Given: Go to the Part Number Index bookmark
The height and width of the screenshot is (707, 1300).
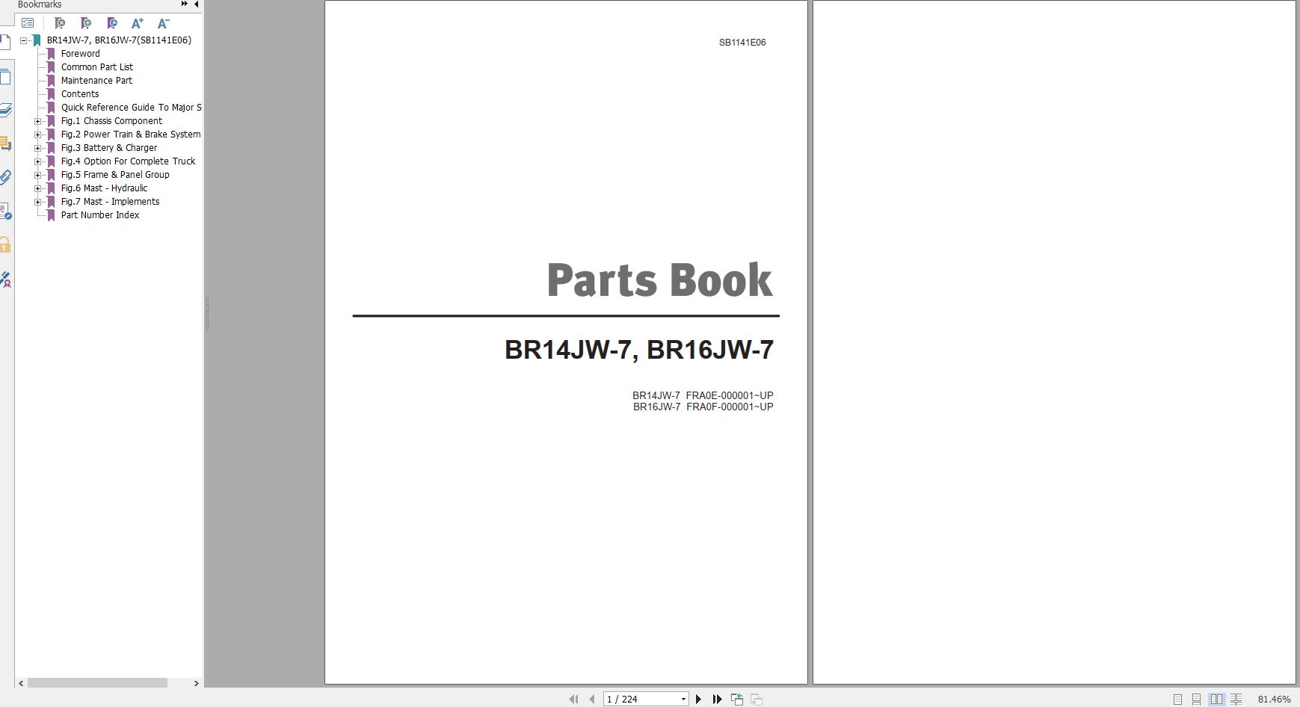Looking at the screenshot, I should 100,214.
